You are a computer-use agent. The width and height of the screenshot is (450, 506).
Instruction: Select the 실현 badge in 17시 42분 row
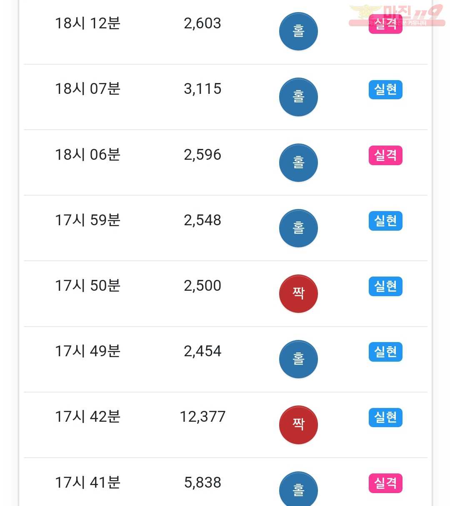[x=385, y=417]
